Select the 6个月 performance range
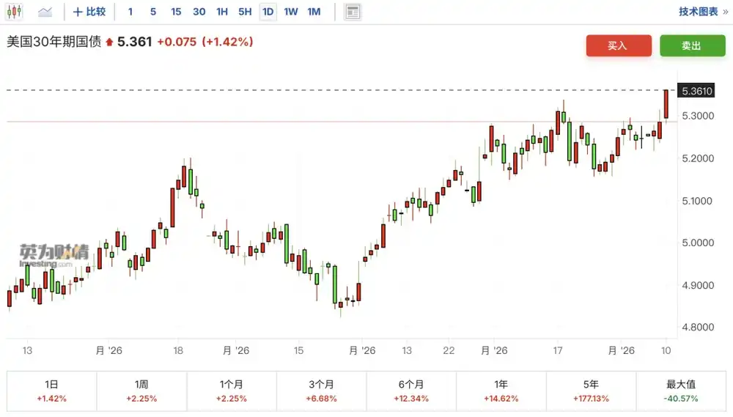The height and width of the screenshot is (417, 733). (411, 391)
